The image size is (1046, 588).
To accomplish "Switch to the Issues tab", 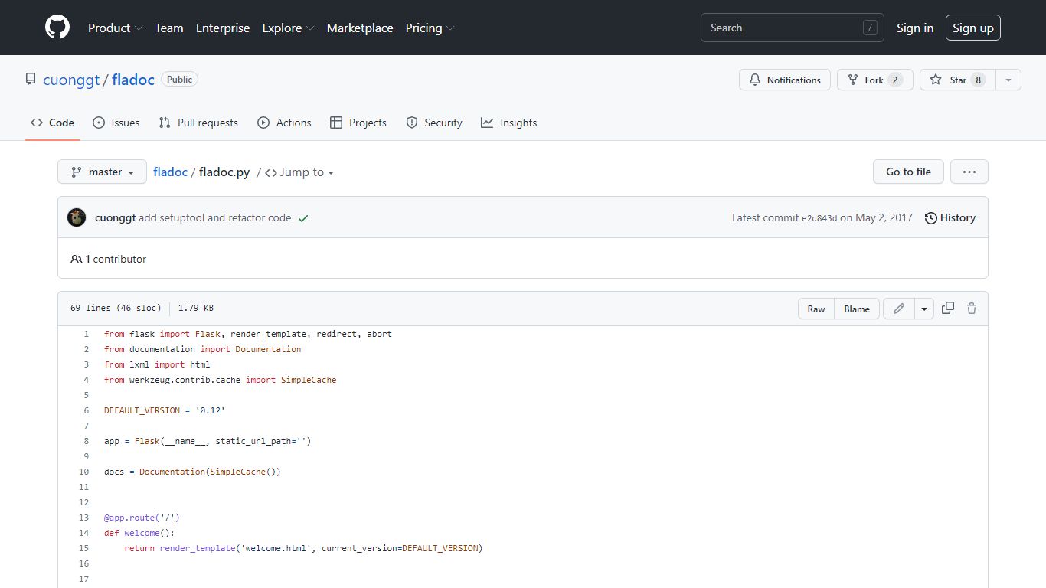I will [116, 122].
